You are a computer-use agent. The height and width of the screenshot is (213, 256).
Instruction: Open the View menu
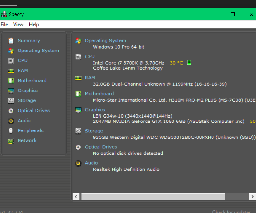click(18, 24)
